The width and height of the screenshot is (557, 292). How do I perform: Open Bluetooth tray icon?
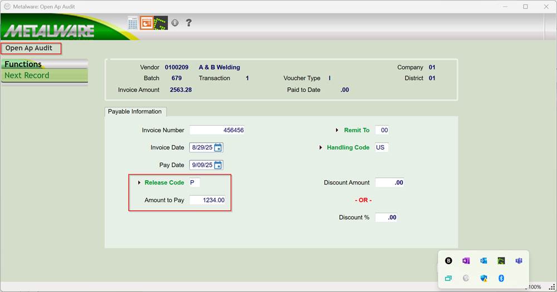[x=501, y=278]
